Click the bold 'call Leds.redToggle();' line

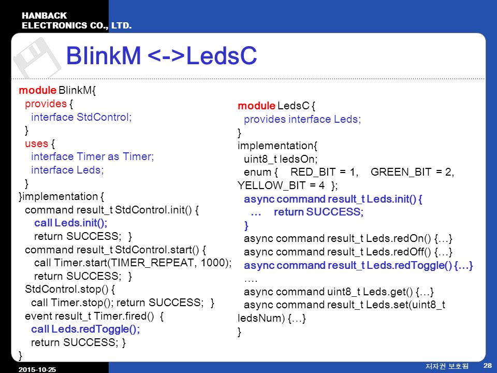pyautogui.click(x=85, y=329)
